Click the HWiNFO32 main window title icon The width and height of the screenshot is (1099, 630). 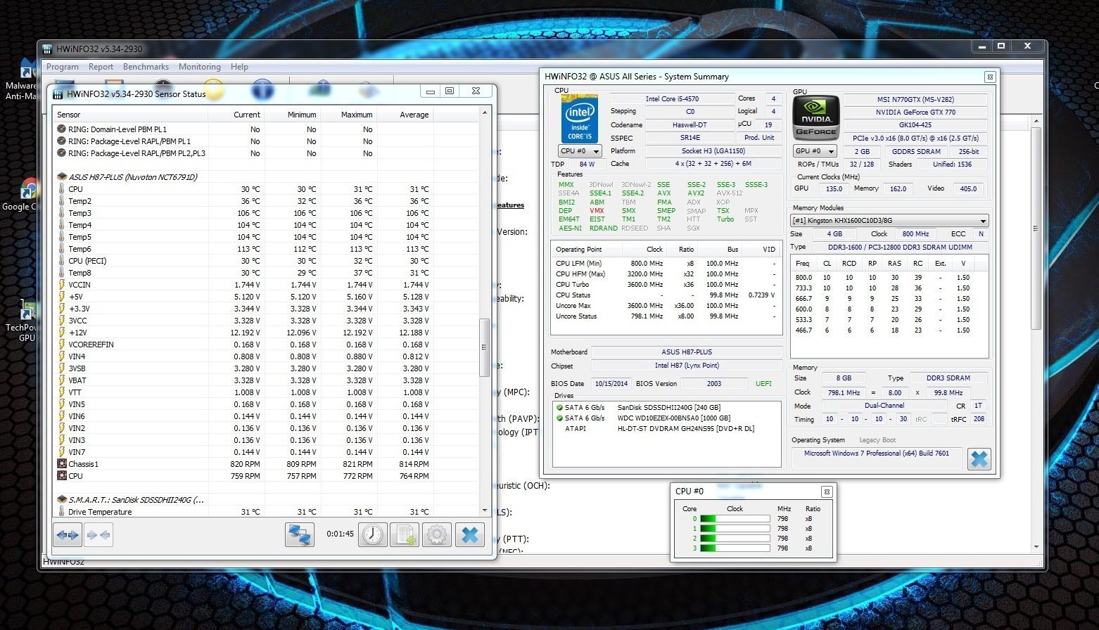(47, 49)
